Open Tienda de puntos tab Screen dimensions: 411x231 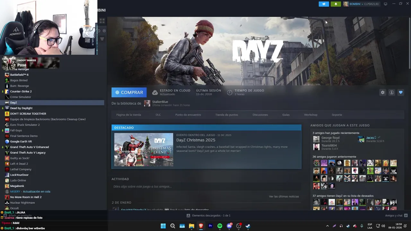click(227, 115)
